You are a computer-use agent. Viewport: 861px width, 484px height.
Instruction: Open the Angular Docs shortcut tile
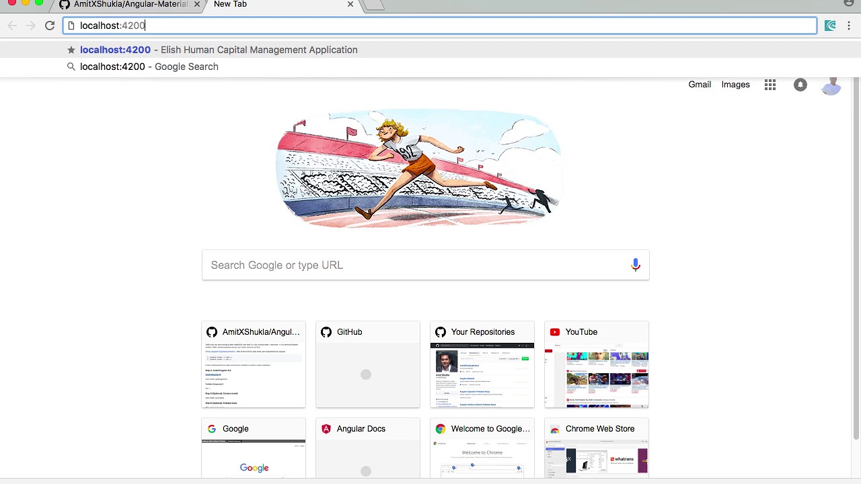pyautogui.click(x=368, y=448)
